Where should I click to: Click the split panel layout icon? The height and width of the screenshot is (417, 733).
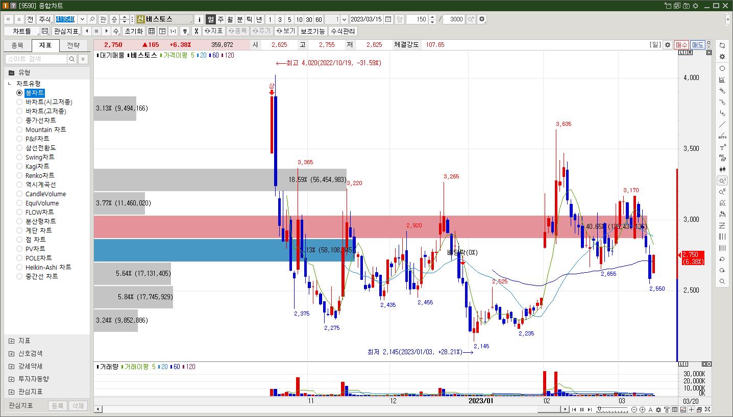[x=162, y=31]
